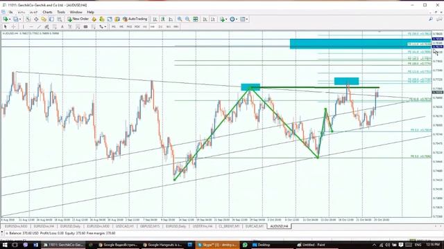Pick the vertical line drawing tool
This screenshot has width=444, height=249.
(23, 26)
